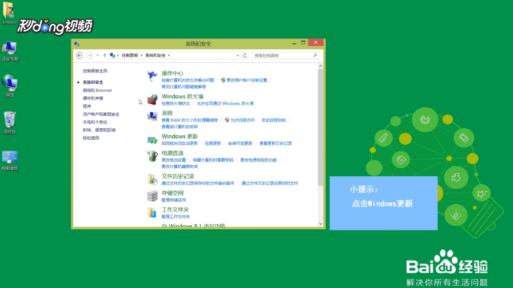Open 网络和 Internet category
Image resolution: width=513 pixels, height=288 pixels.
pyautogui.click(x=97, y=90)
